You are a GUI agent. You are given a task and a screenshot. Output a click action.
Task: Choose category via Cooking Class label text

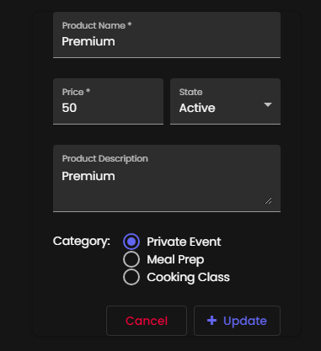[x=188, y=278]
